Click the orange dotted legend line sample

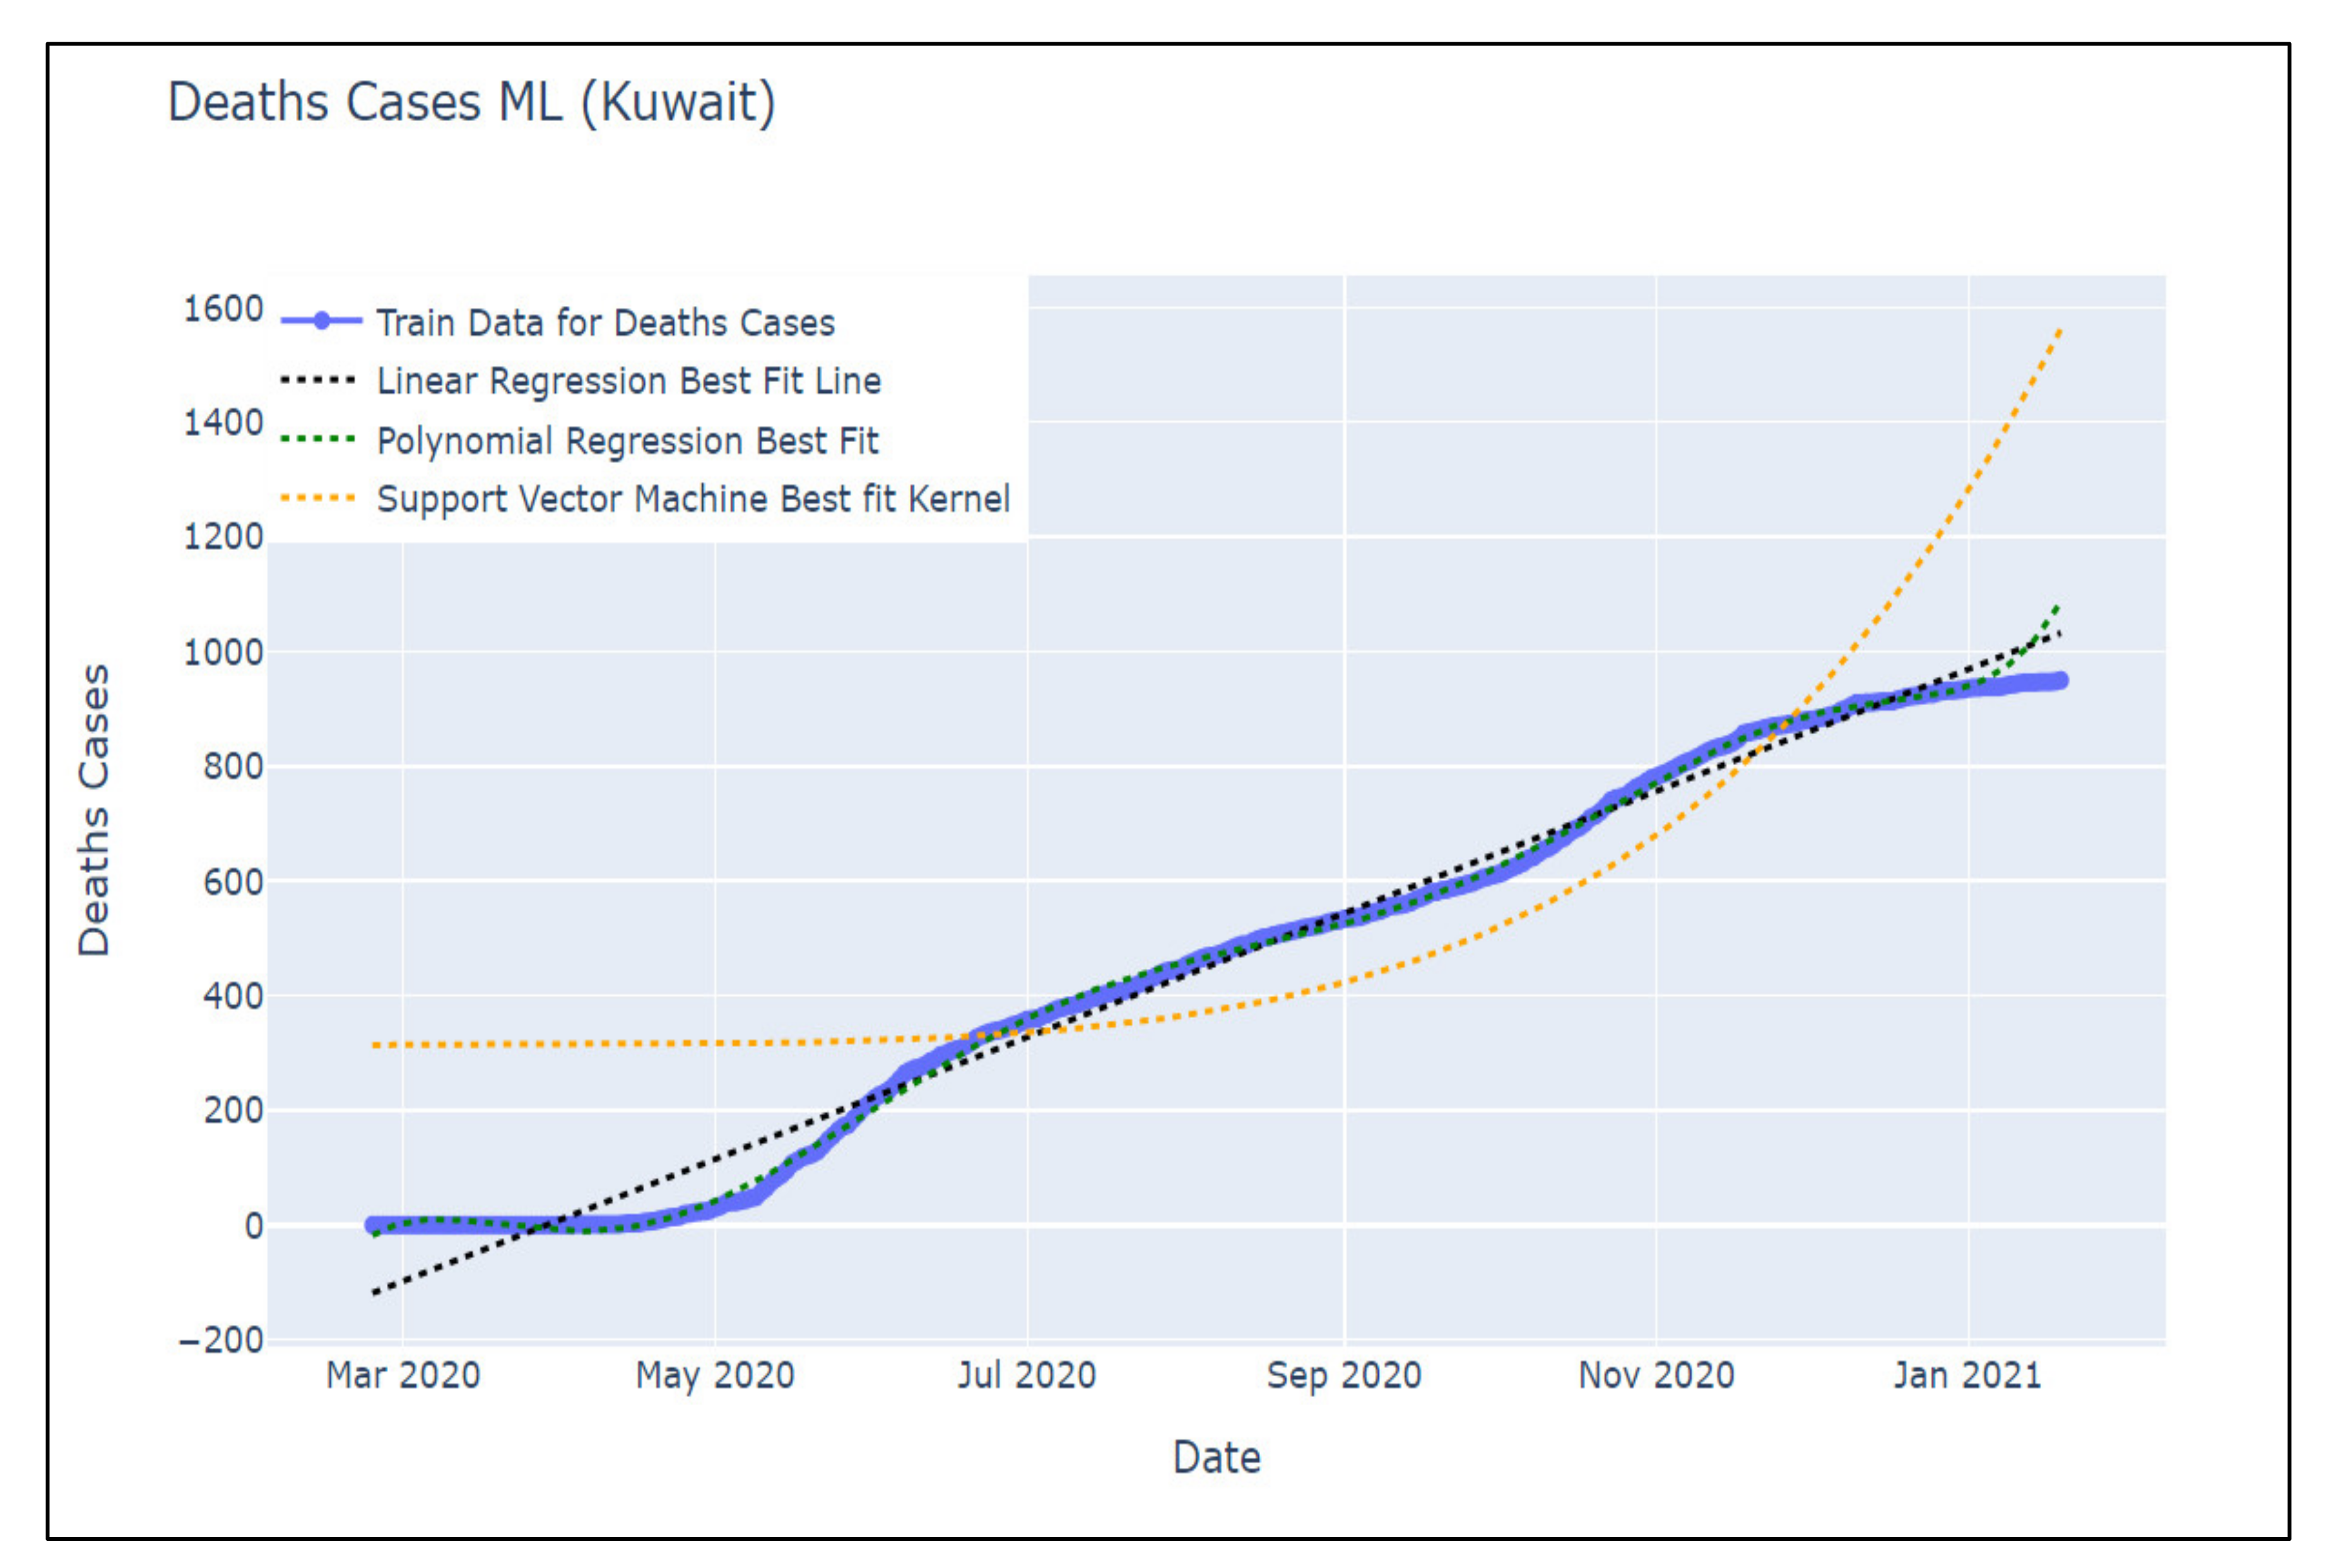click(x=318, y=498)
